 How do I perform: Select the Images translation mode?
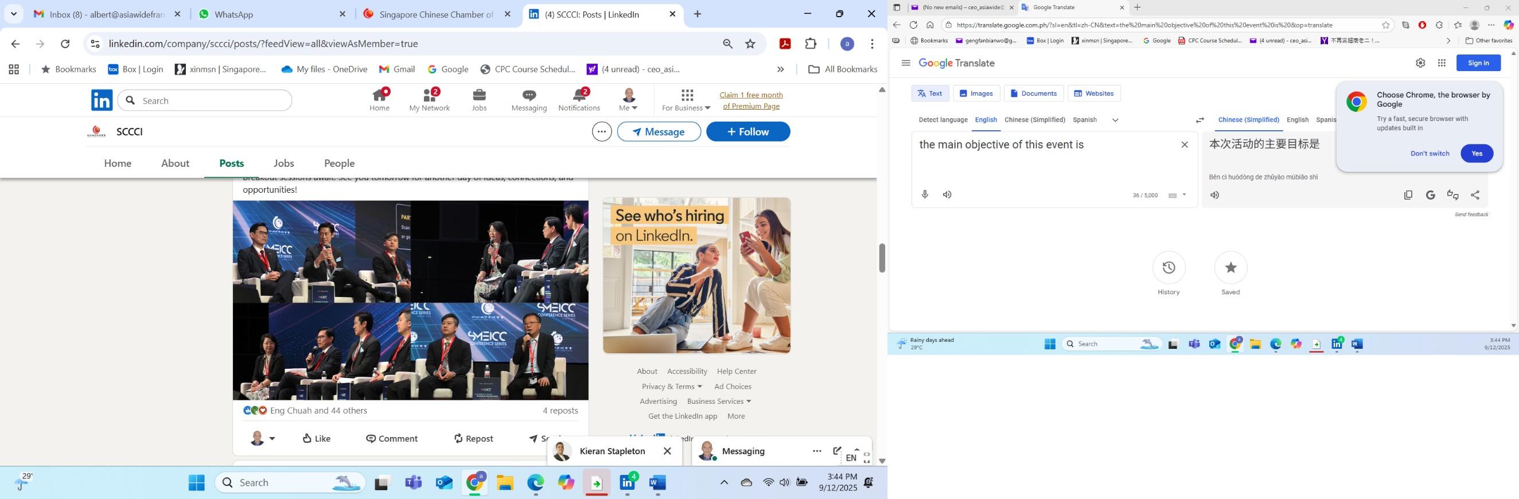point(975,93)
